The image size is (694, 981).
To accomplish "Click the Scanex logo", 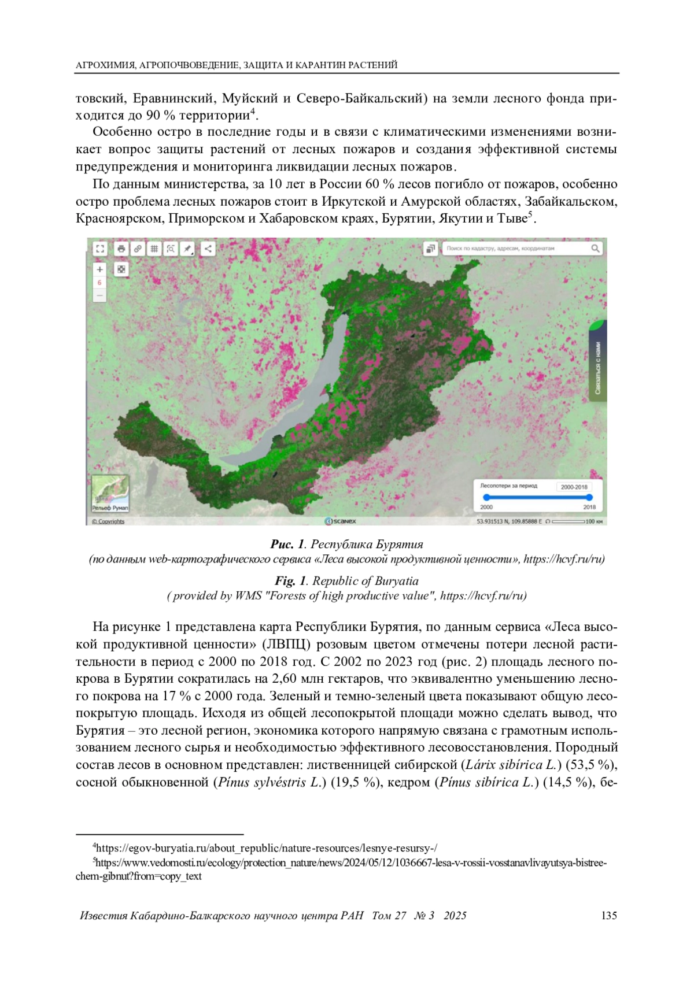I will (x=341, y=521).
